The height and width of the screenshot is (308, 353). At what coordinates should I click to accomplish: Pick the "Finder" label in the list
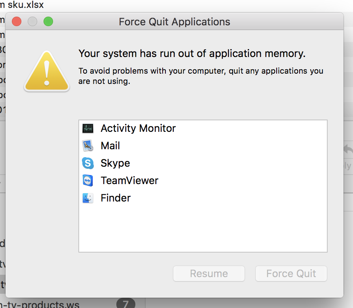[x=116, y=198]
